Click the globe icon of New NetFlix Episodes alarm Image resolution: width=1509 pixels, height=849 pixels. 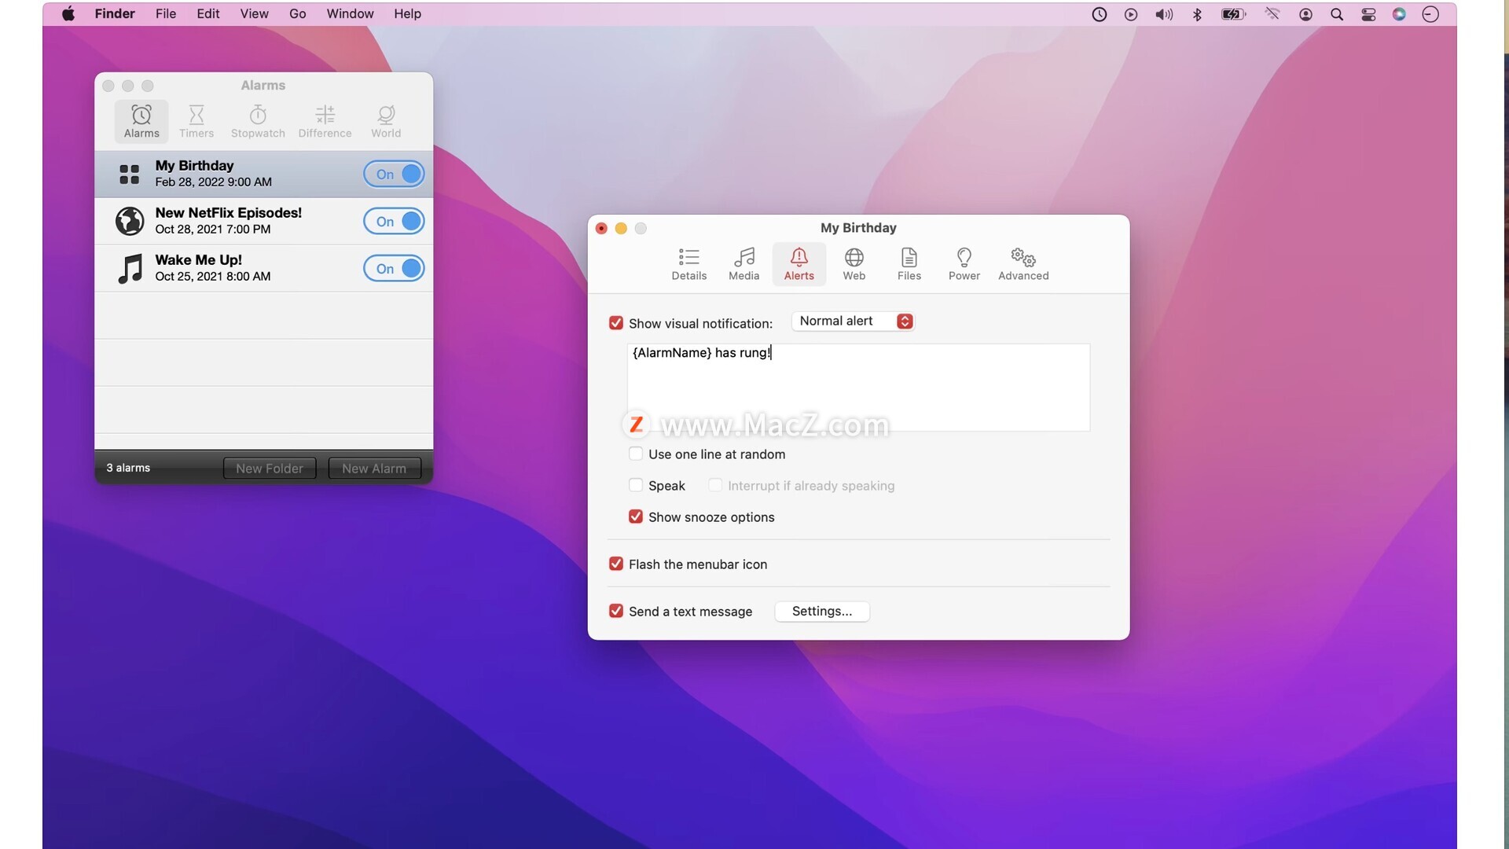coord(129,221)
